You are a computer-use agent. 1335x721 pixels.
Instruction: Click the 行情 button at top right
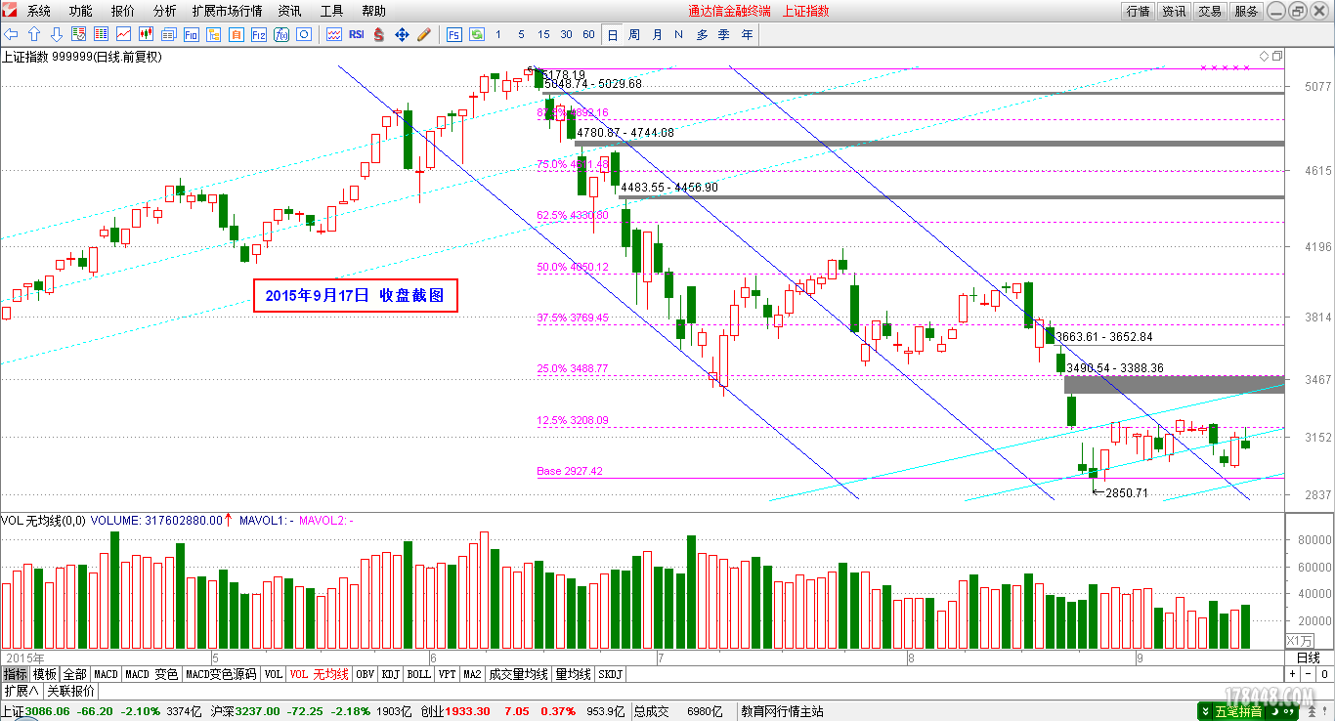[1139, 11]
